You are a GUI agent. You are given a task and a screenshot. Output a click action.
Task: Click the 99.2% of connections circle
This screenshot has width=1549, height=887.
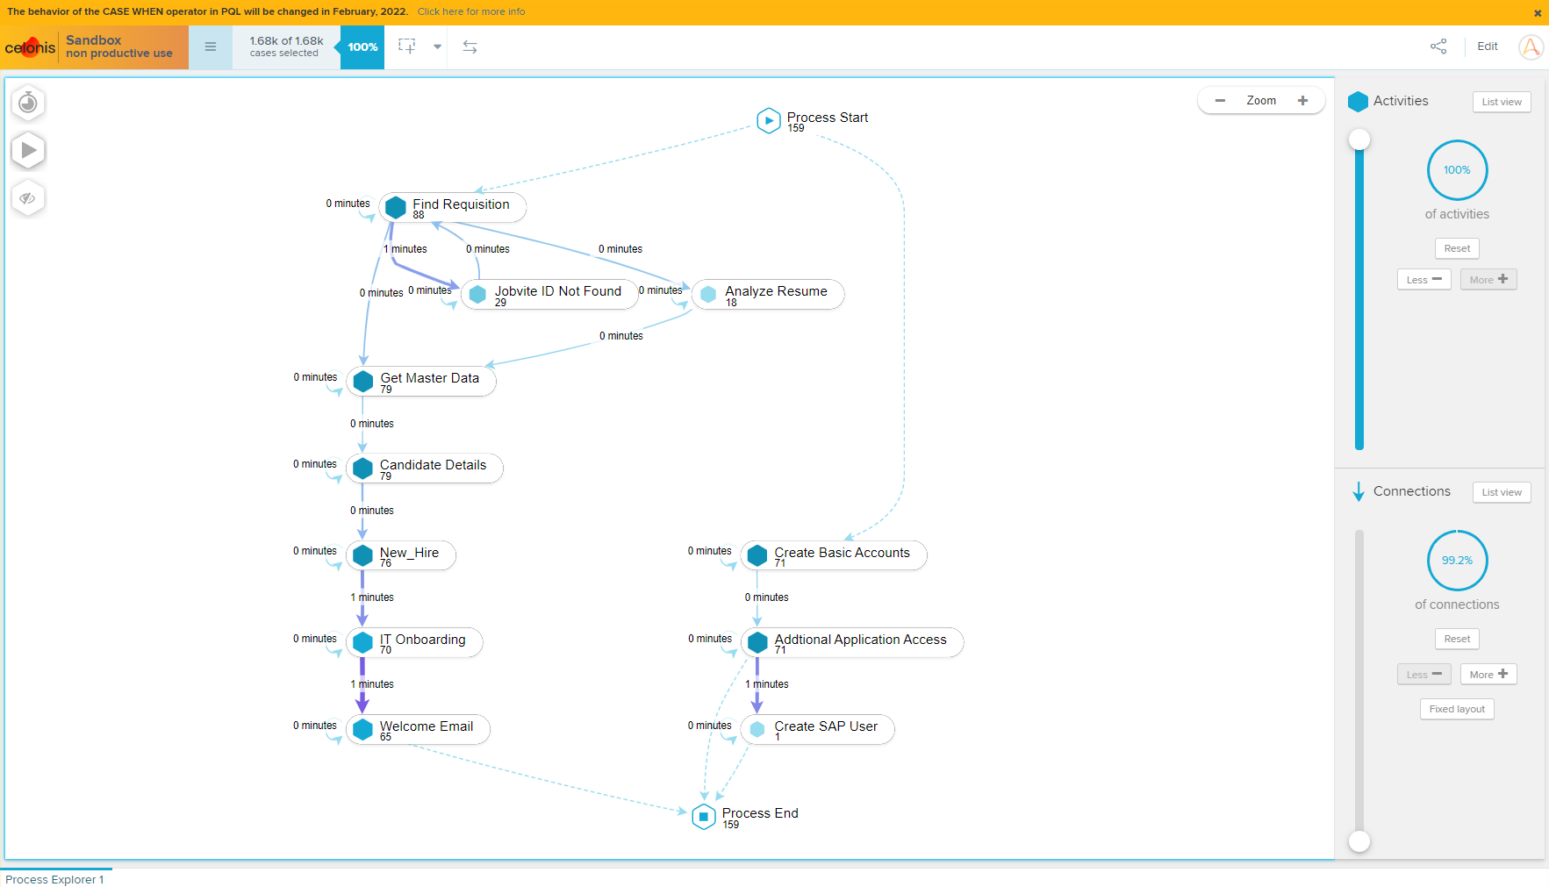point(1457,561)
